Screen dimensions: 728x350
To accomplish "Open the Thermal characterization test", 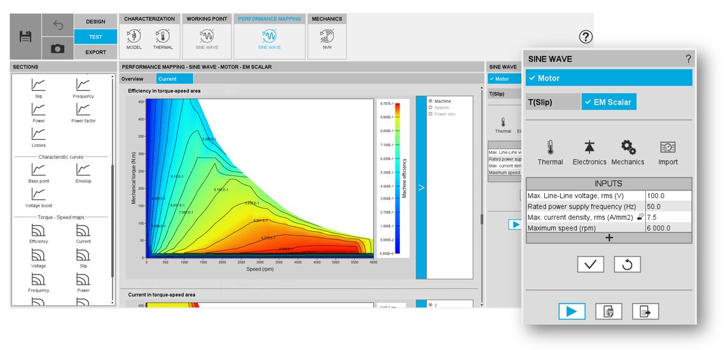I will (162, 39).
